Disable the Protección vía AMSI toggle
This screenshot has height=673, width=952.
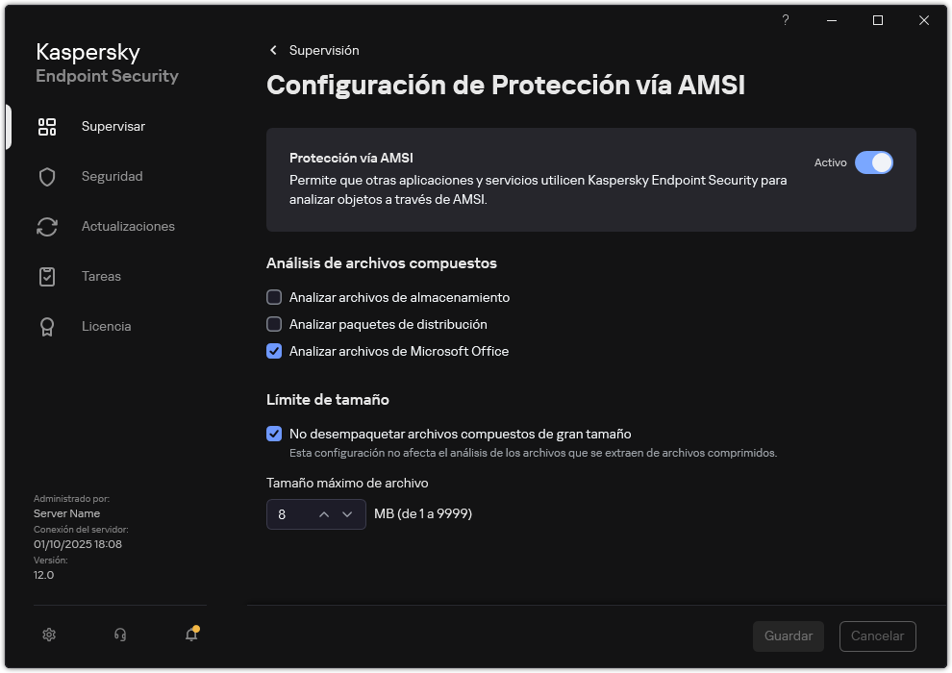875,162
